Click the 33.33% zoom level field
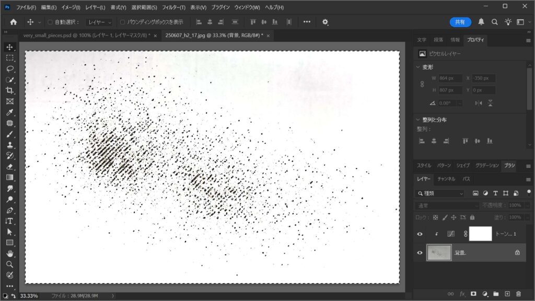This screenshot has width=535, height=301. click(x=29, y=296)
